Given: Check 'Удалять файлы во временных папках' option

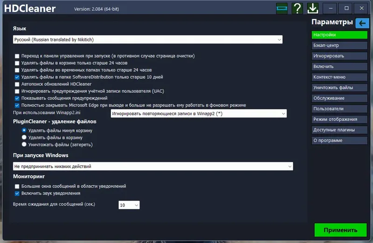Looking at the screenshot, I should [x=17, y=70].
